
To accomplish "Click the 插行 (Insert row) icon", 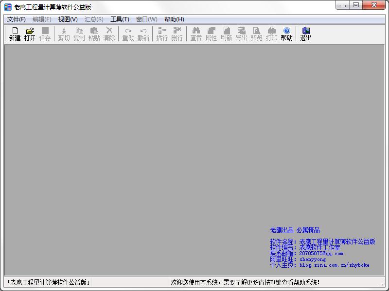I will coord(162,34).
